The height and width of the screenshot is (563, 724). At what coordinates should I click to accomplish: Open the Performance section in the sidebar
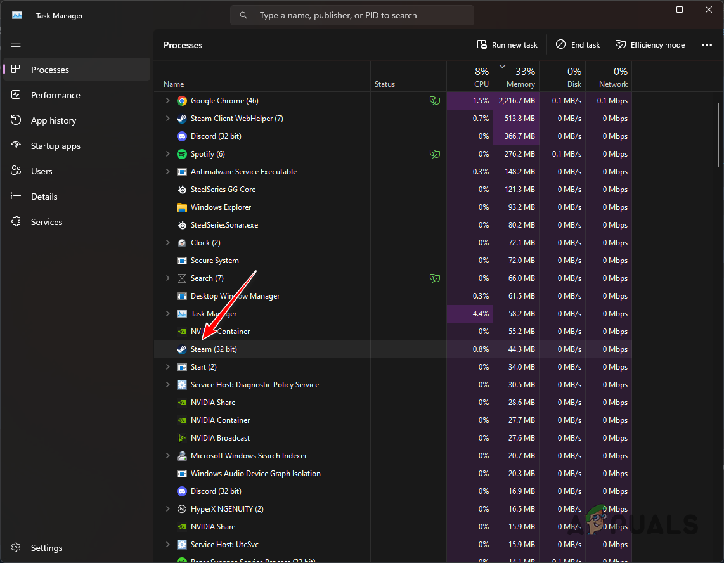click(55, 95)
